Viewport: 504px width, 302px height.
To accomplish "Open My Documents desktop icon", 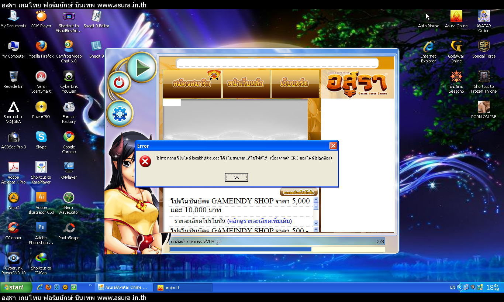I will point(14,19).
